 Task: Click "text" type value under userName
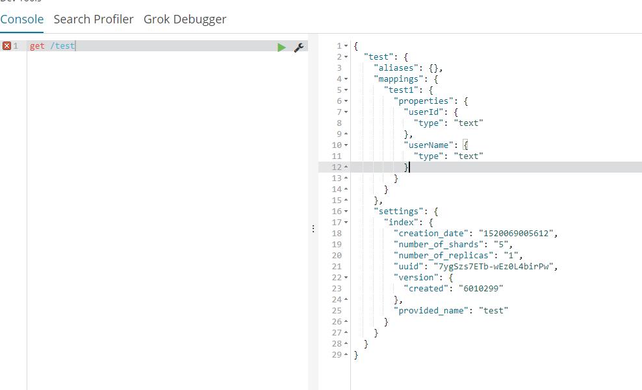469,156
